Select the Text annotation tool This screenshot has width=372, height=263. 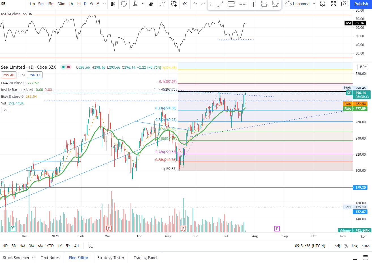click(x=253, y=4)
